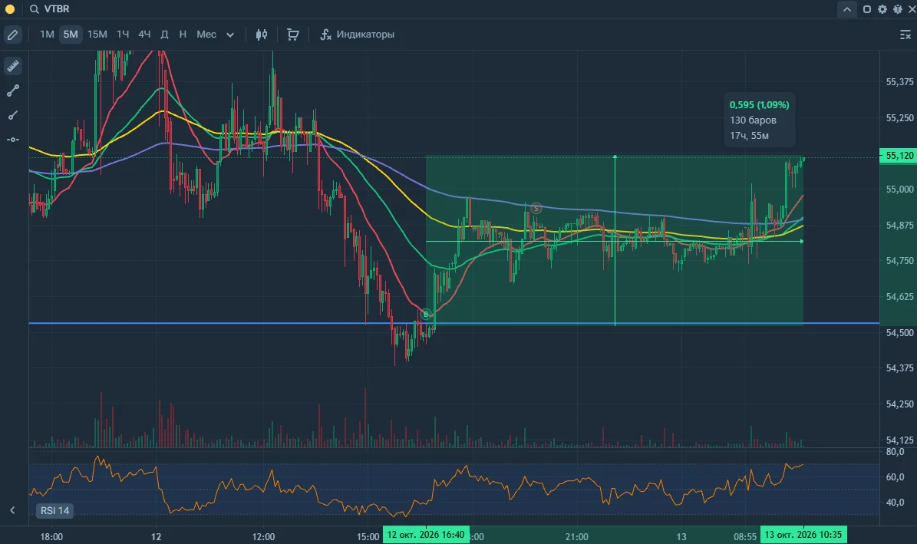Open widget settings with the gear icon
Viewport: 917px width, 544px height.
point(882,8)
